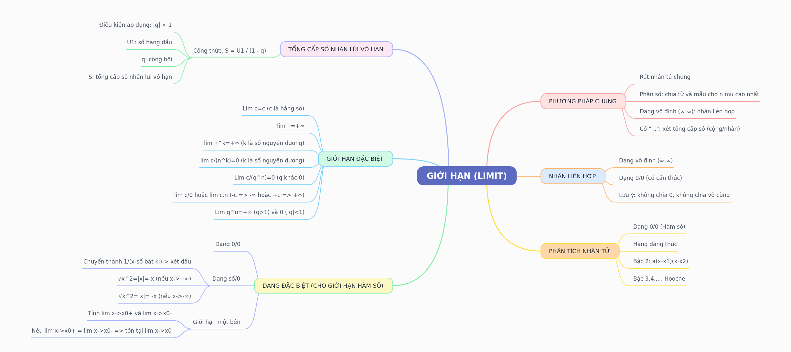Select DẠNG ĐẶC BIỆT (CHO GIỚI HẠN HÀM SỐ) node
The image size is (791, 352).
(x=323, y=286)
